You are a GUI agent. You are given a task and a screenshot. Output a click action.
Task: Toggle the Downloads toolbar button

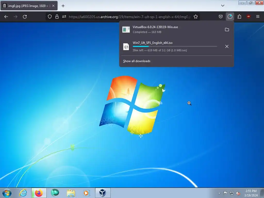pos(230,16)
